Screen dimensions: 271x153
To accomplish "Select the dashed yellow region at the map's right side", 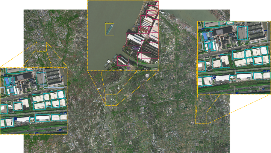I will (x=201, y=118).
